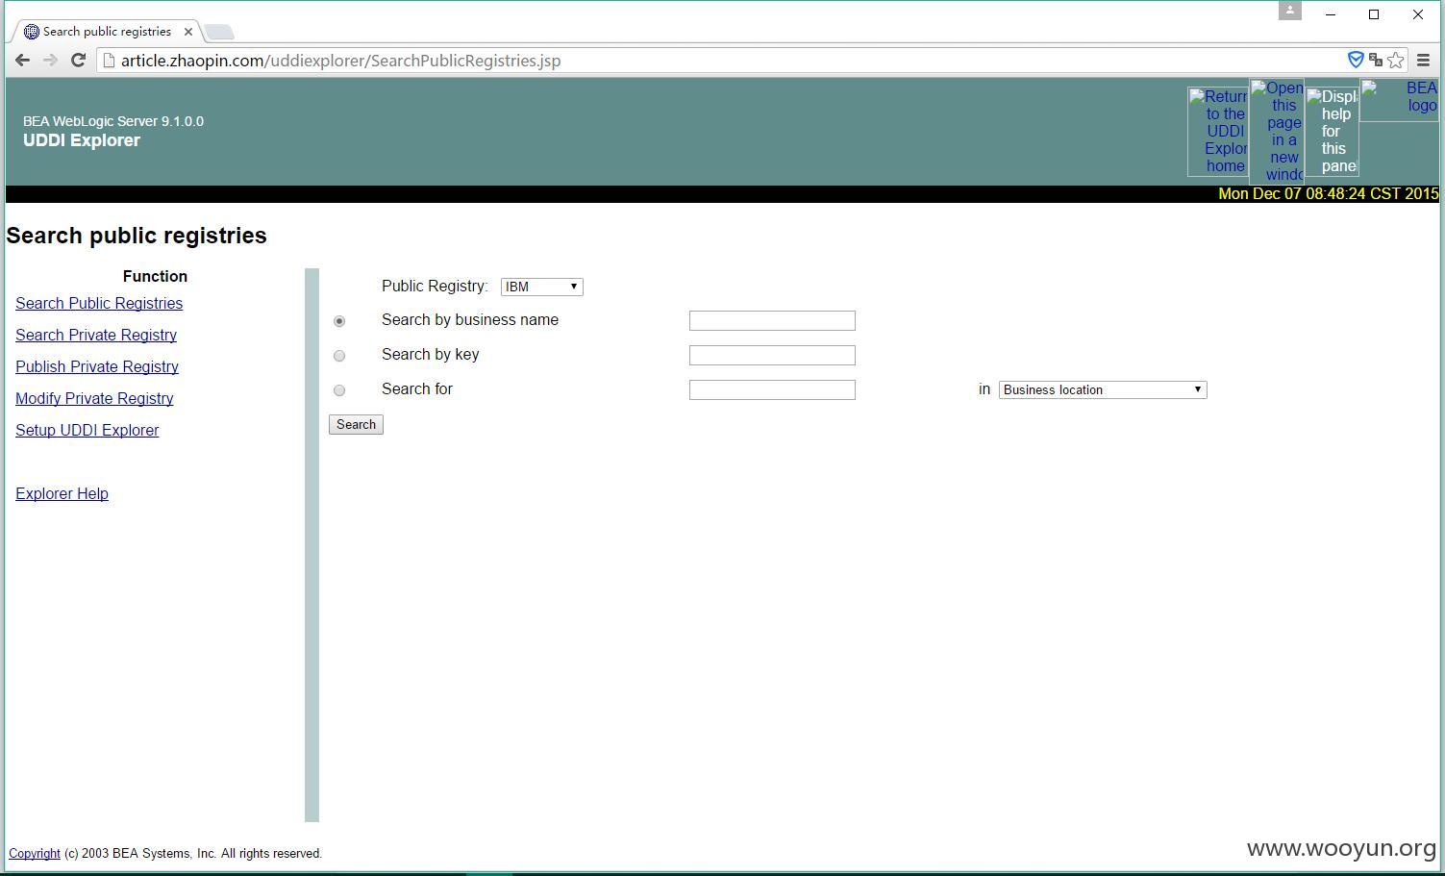Image resolution: width=1445 pixels, height=876 pixels.
Task: Select the Search for radio button
Action: (339, 390)
